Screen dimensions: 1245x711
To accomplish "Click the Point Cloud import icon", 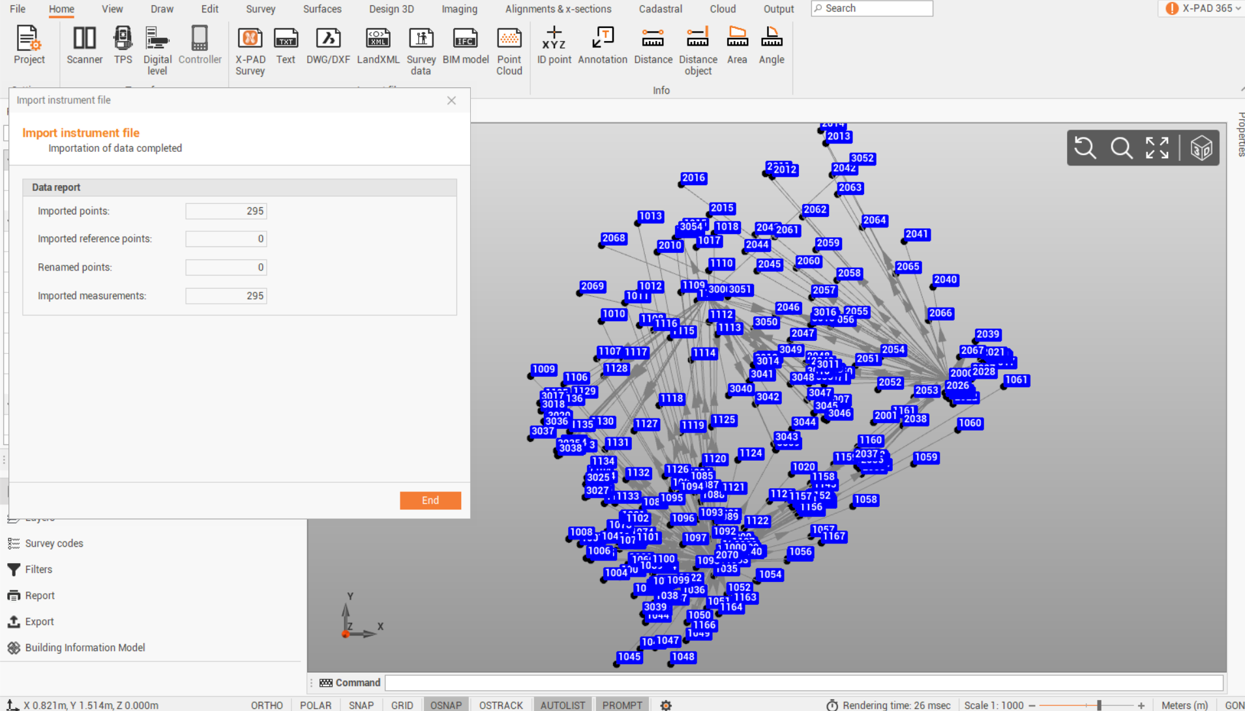I will (509, 46).
